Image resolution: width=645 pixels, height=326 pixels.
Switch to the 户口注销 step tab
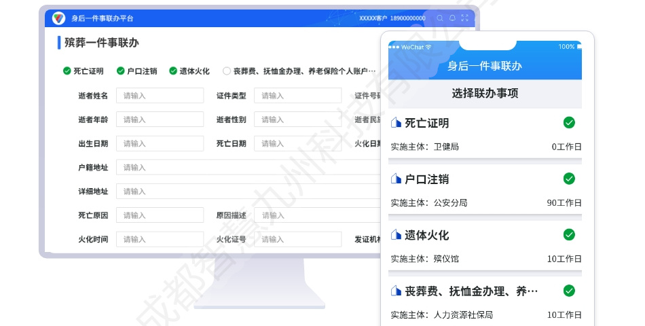pos(136,71)
